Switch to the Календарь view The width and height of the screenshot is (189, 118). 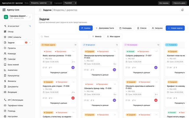click(126, 28)
